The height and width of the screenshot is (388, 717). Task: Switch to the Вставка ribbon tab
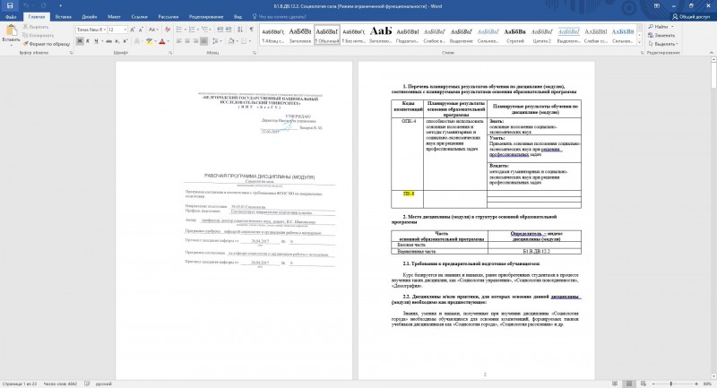63,17
